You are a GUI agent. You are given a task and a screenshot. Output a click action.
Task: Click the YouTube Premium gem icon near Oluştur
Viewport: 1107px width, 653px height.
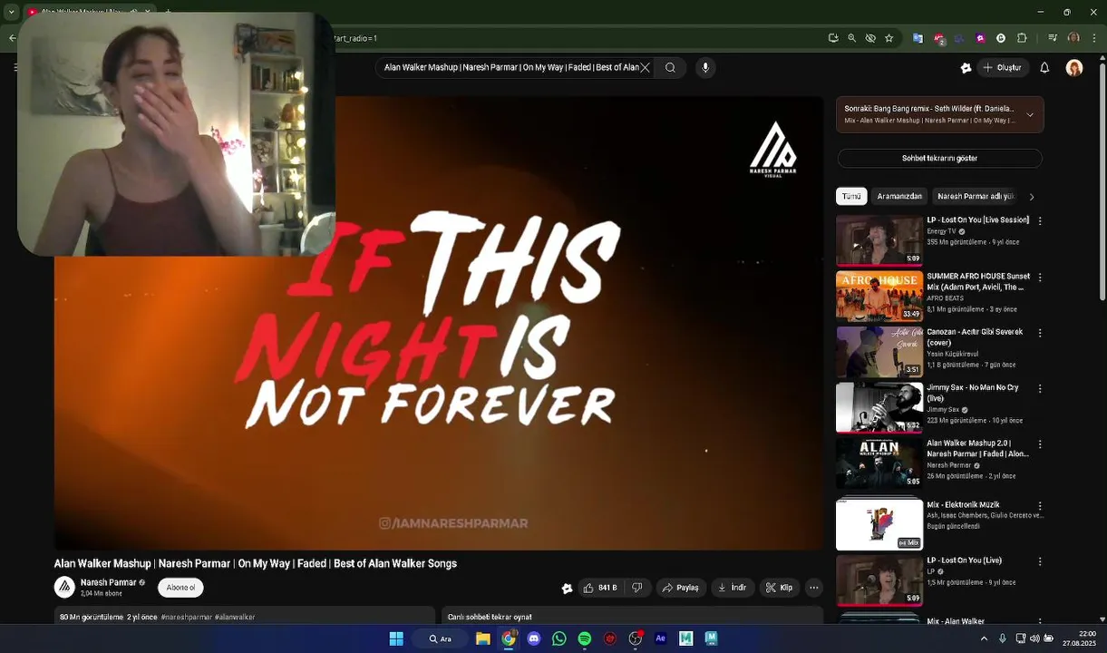[966, 68]
